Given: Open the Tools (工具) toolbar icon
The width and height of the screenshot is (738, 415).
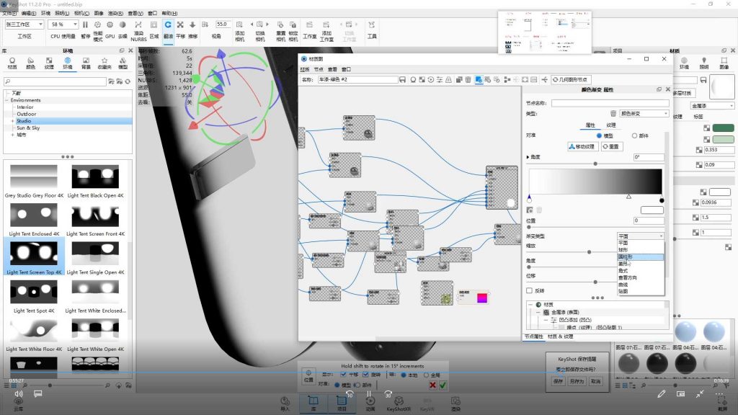Looking at the screenshot, I should click(x=372, y=28).
